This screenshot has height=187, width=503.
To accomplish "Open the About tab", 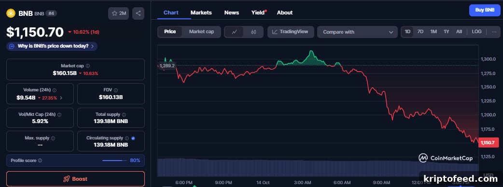I will tap(285, 13).
